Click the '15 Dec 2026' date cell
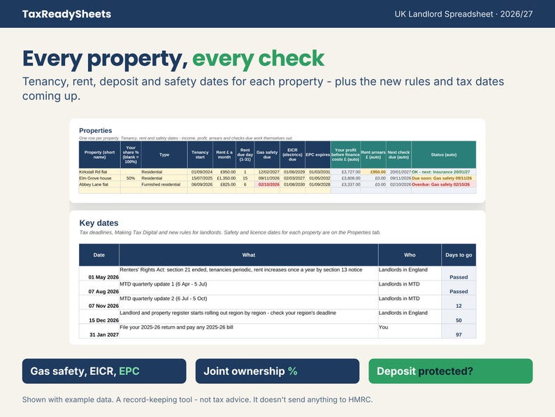Image resolution: width=555 pixels, height=417 pixels. [99, 317]
